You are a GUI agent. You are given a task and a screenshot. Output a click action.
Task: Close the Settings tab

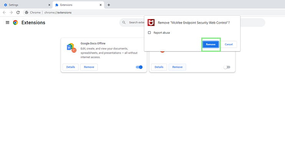[x=49, y=5]
